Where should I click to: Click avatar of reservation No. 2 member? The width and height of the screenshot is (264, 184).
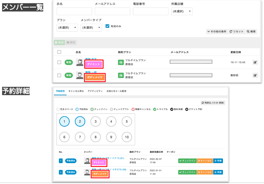coord(87,172)
